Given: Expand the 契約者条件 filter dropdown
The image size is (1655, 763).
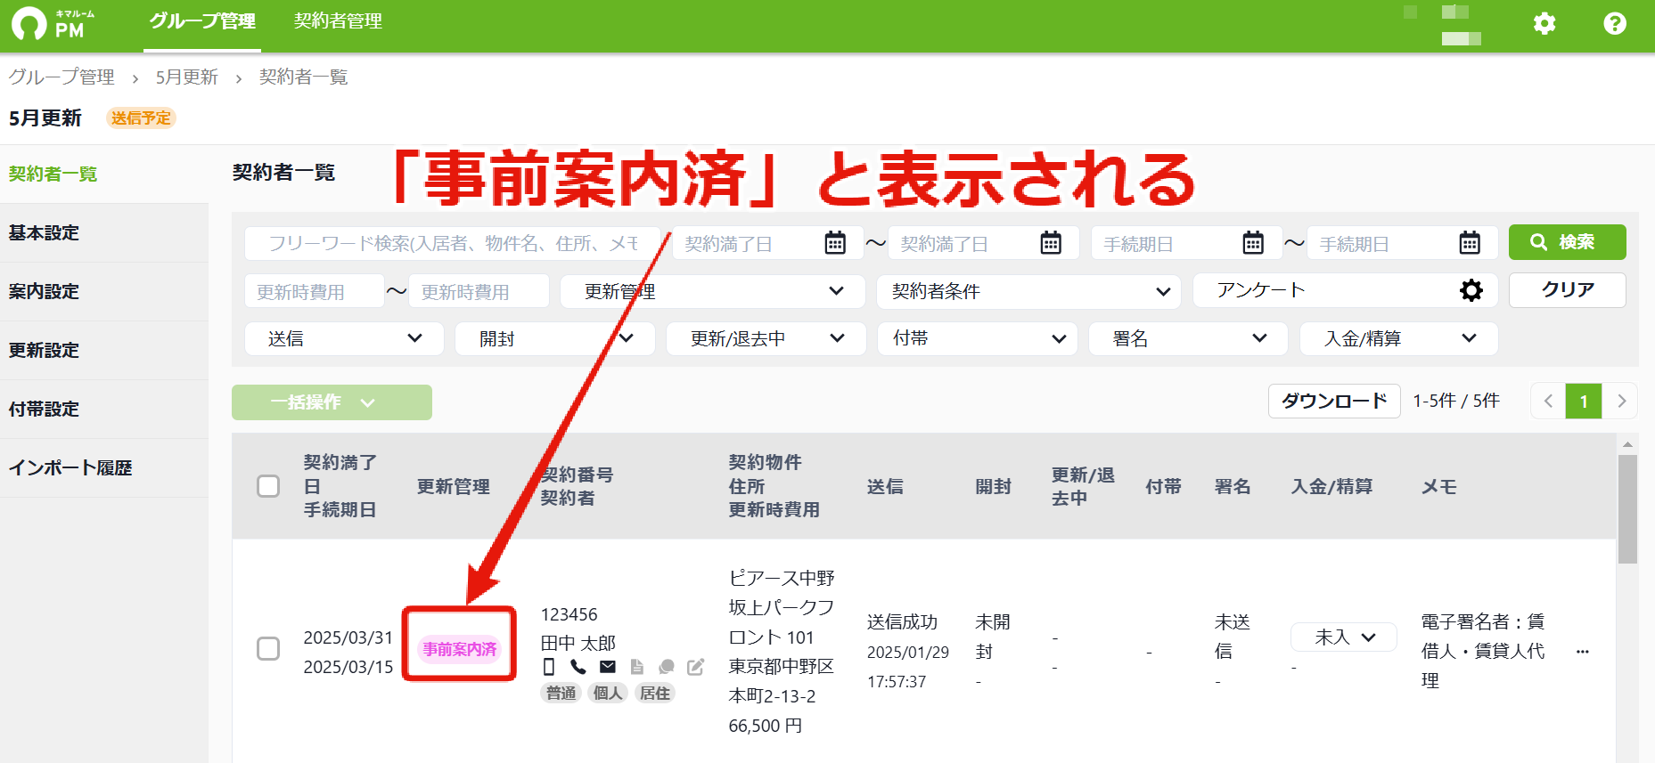Looking at the screenshot, I should coord(1028,291).
